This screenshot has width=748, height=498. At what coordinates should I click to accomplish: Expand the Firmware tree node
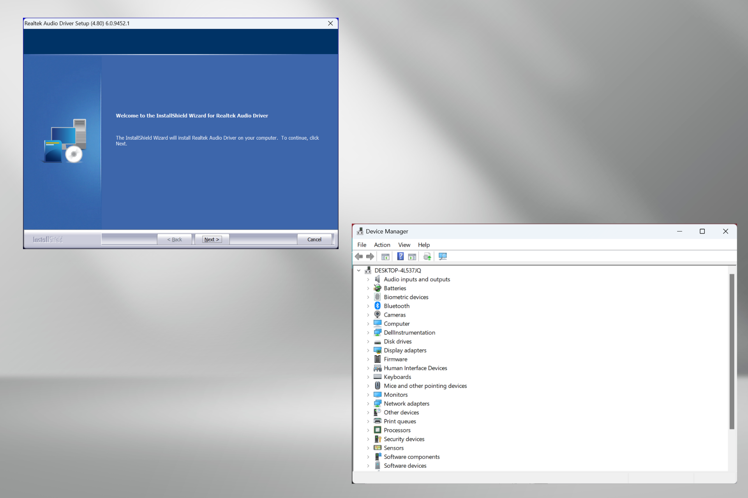368,359
